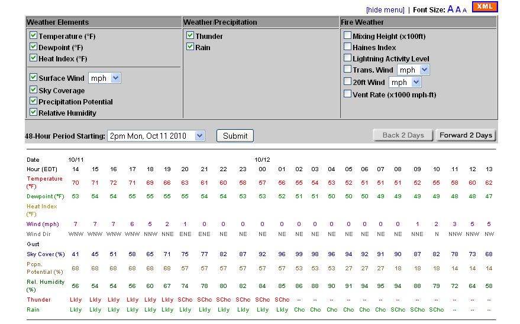The height and width of the screenshot is (324, 520).
Task: Enable the Haines Index checkbox
Action: tap(348, 47)
